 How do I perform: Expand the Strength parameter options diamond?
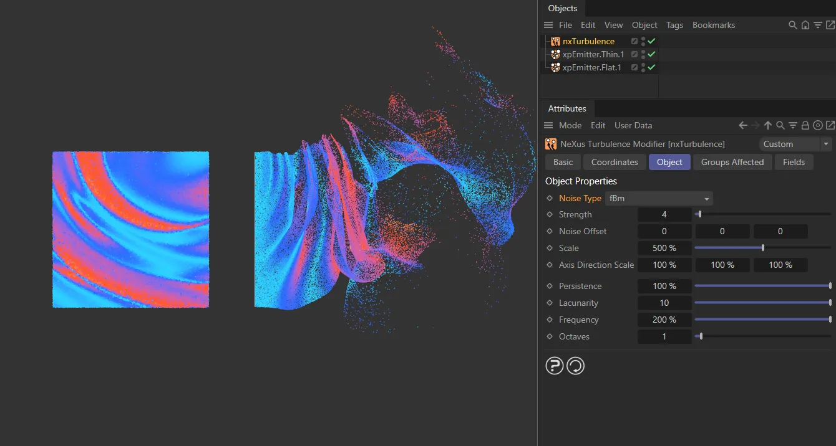coord(549,214)
